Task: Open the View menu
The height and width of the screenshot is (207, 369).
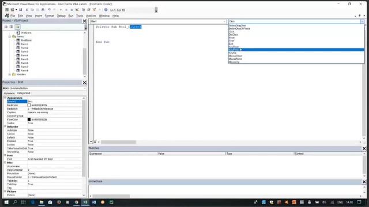Action: (x=29, y=16)
